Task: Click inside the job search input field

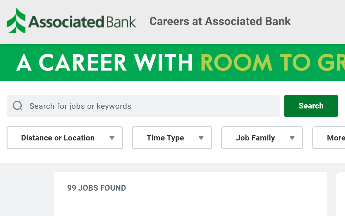Action: [143, 106]
